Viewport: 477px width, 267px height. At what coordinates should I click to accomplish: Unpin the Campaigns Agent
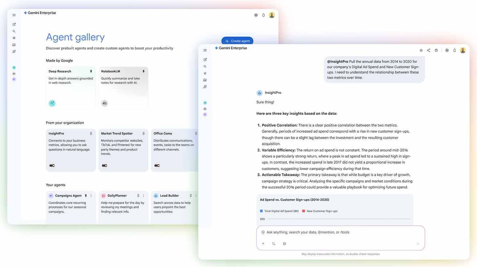(x=86, y=195)
